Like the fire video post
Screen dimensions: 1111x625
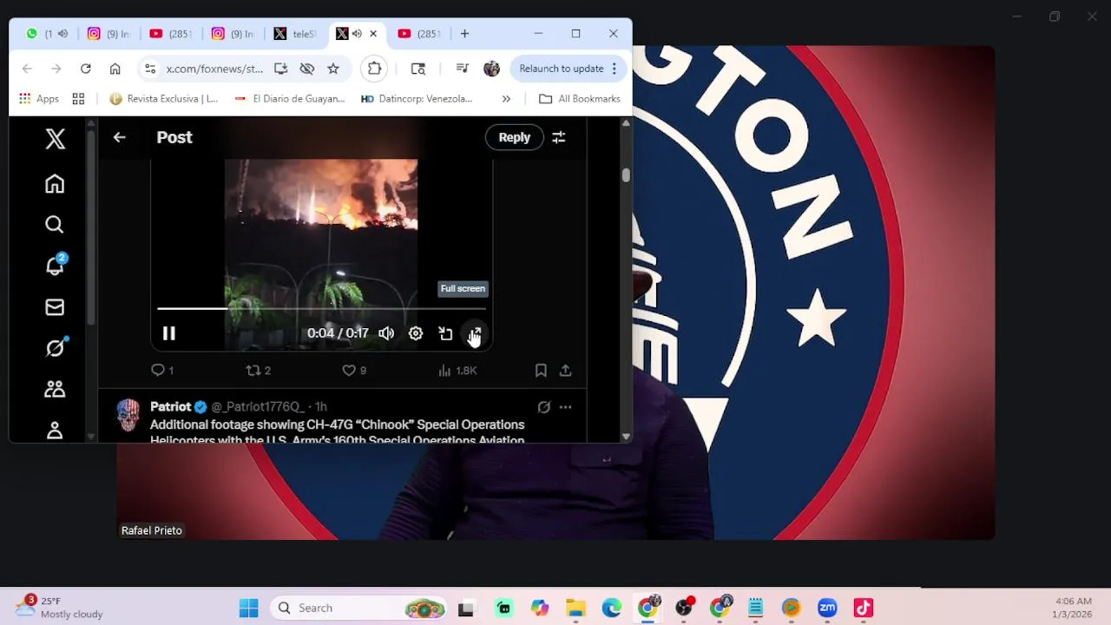coord(353,371)
